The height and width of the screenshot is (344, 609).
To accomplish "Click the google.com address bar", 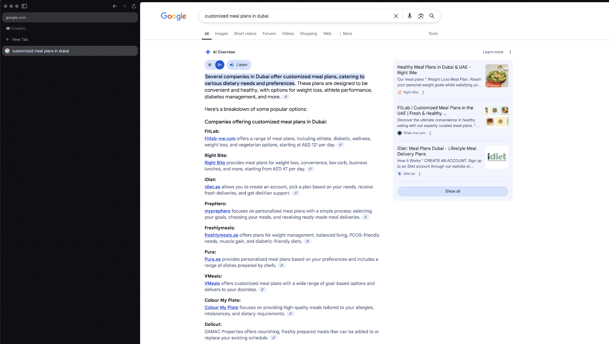I will [x=70, y=18].
